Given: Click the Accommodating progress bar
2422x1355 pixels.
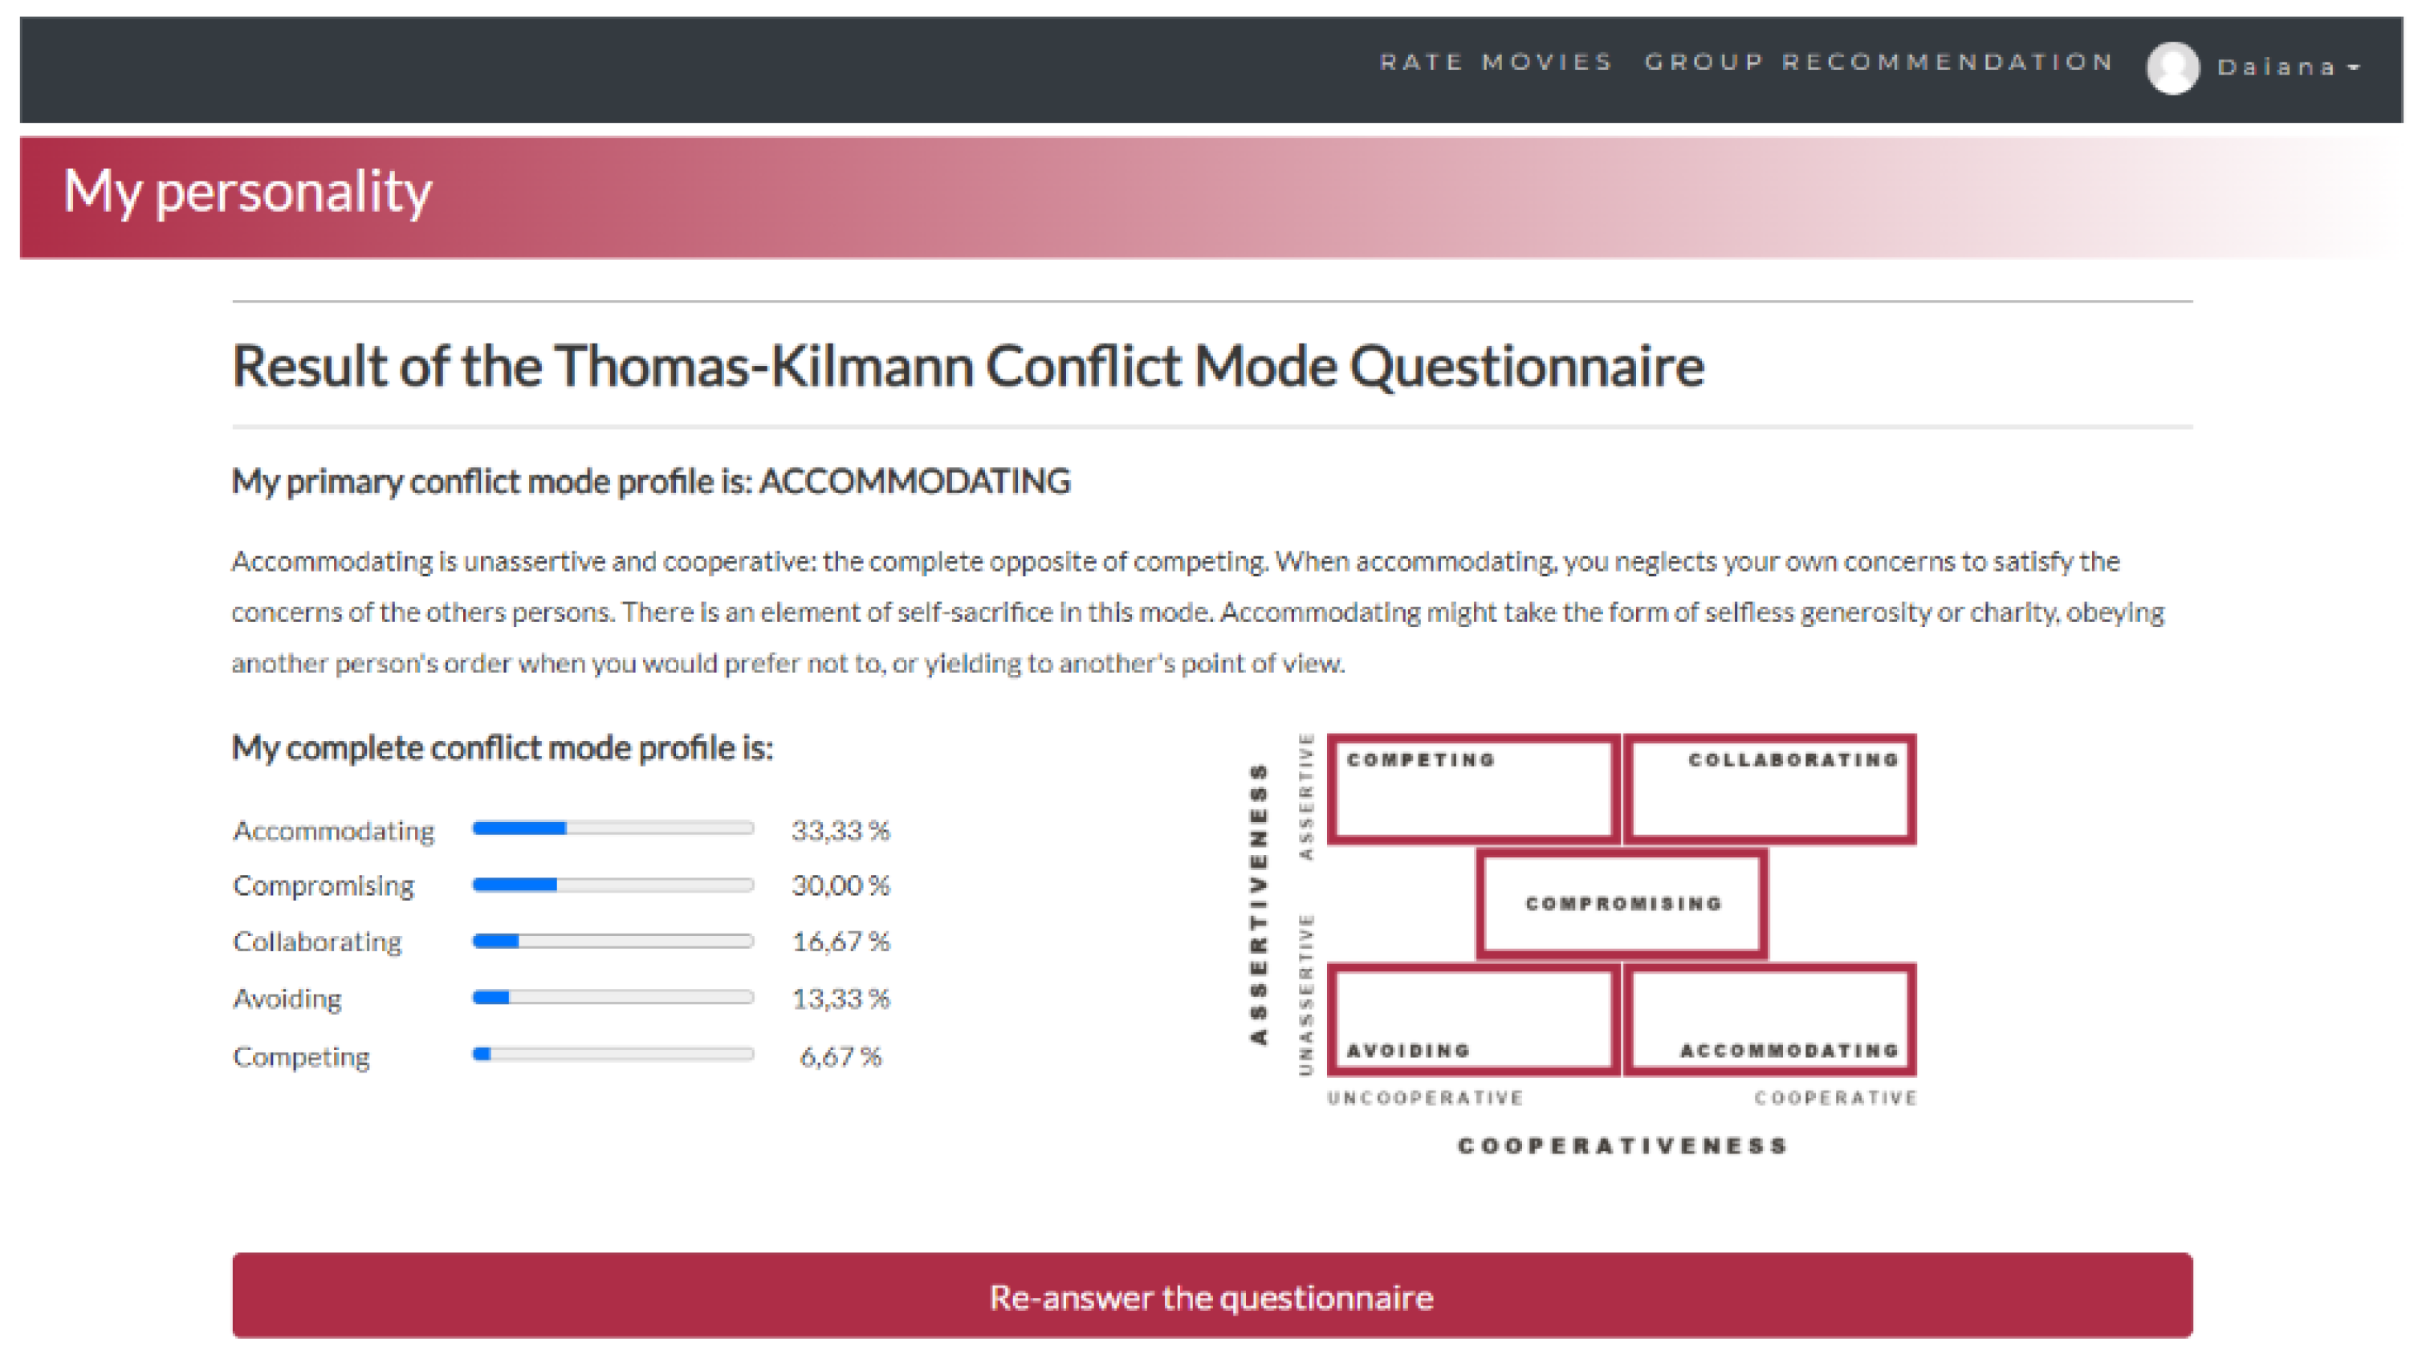Looking at the screenshot, I should point(613,828).
